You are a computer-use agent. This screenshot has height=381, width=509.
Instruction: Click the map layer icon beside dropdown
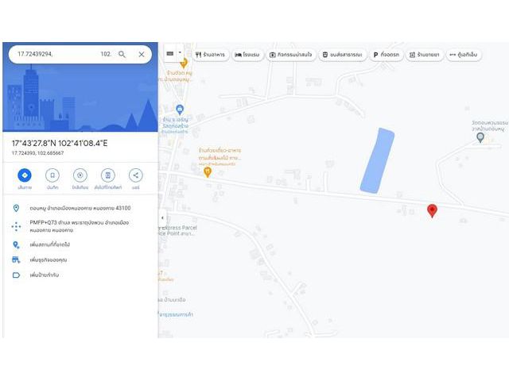[169, 53]
